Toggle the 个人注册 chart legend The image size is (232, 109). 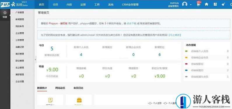[155, 103]
